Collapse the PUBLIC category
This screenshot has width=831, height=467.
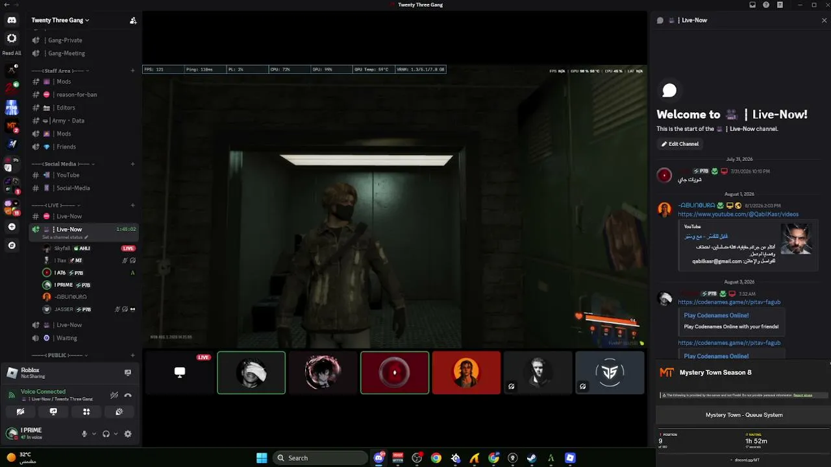60,355
